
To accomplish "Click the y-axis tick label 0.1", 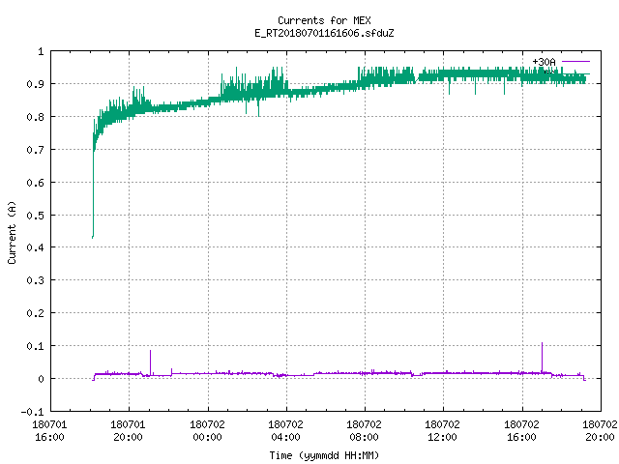I will click(x=35, y=346).
